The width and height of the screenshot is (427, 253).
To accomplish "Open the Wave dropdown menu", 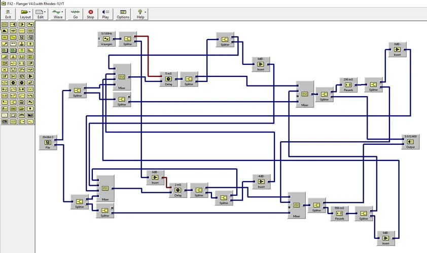I will pos(58,14).
